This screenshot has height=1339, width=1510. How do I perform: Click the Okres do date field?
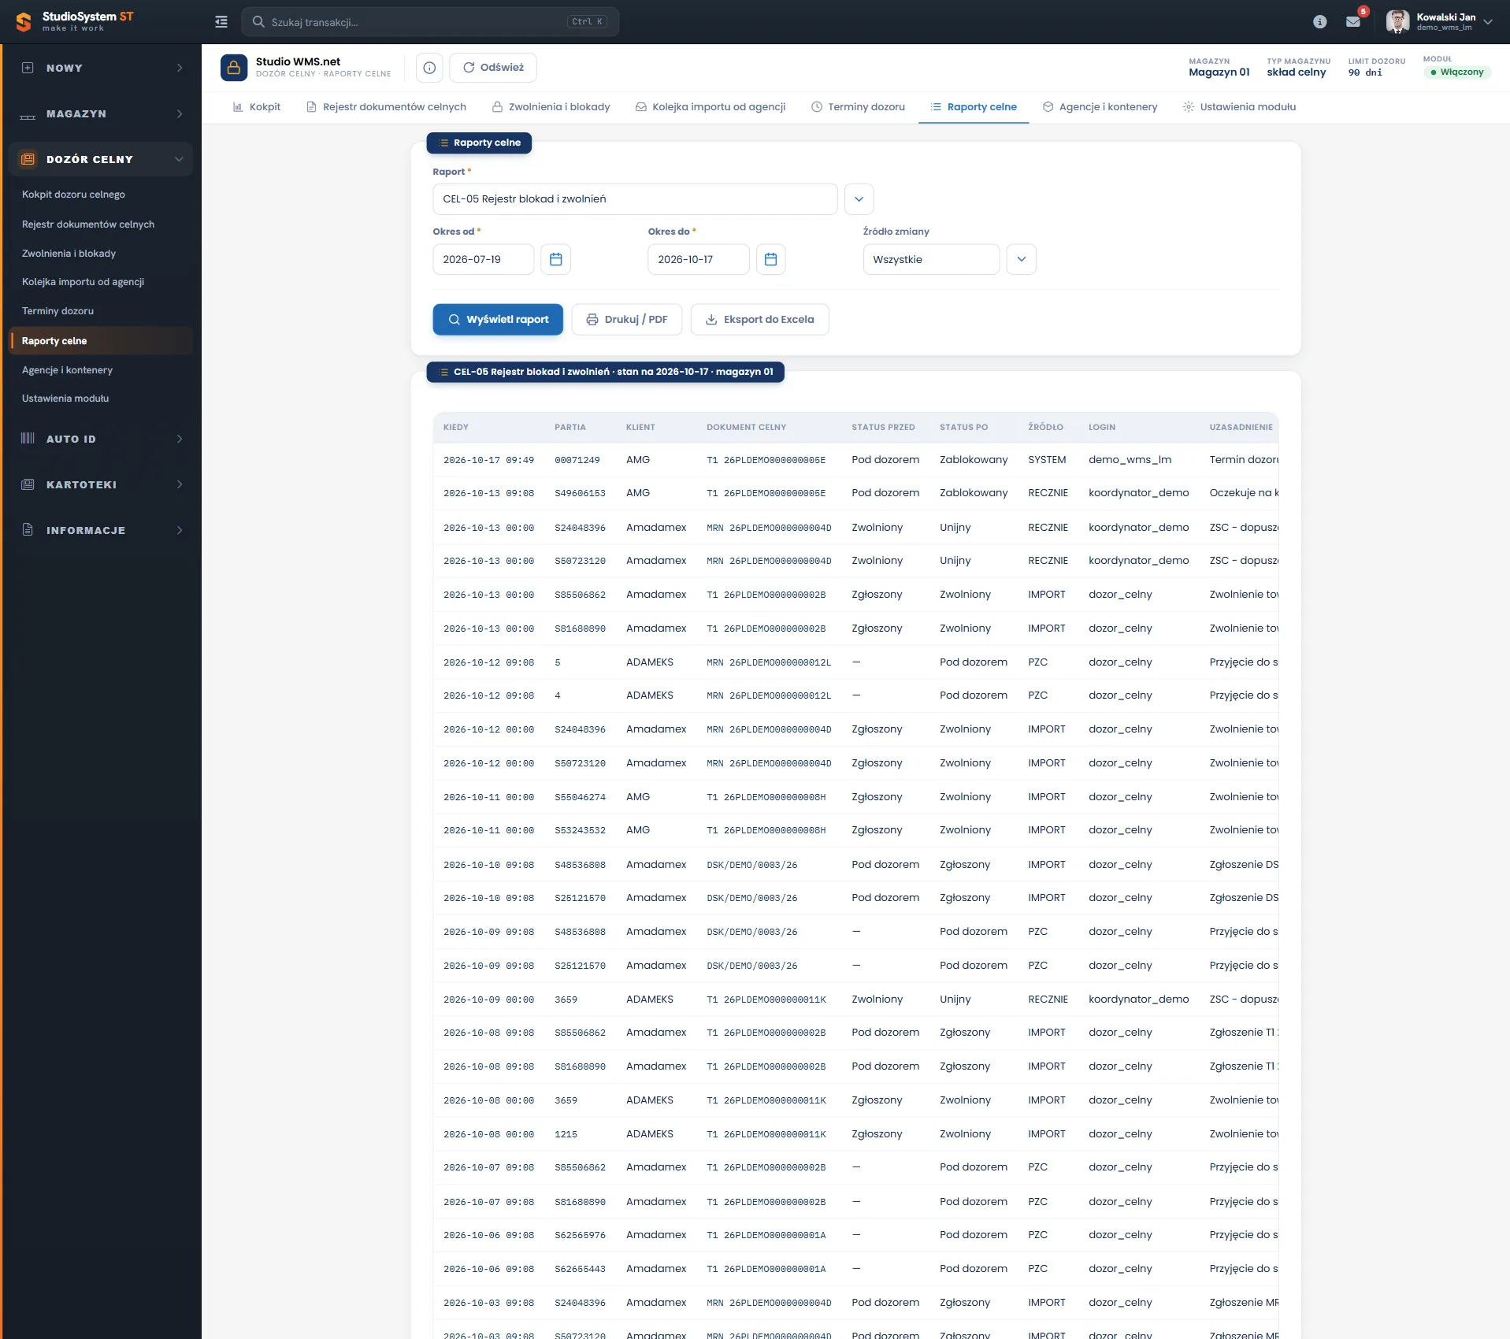[699, 259]
